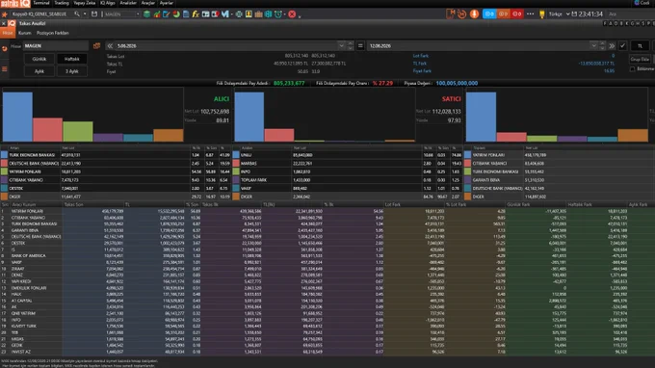Expand the workspace name dropdown arrow
Screen dimensions: 655x368
(85, 13)
